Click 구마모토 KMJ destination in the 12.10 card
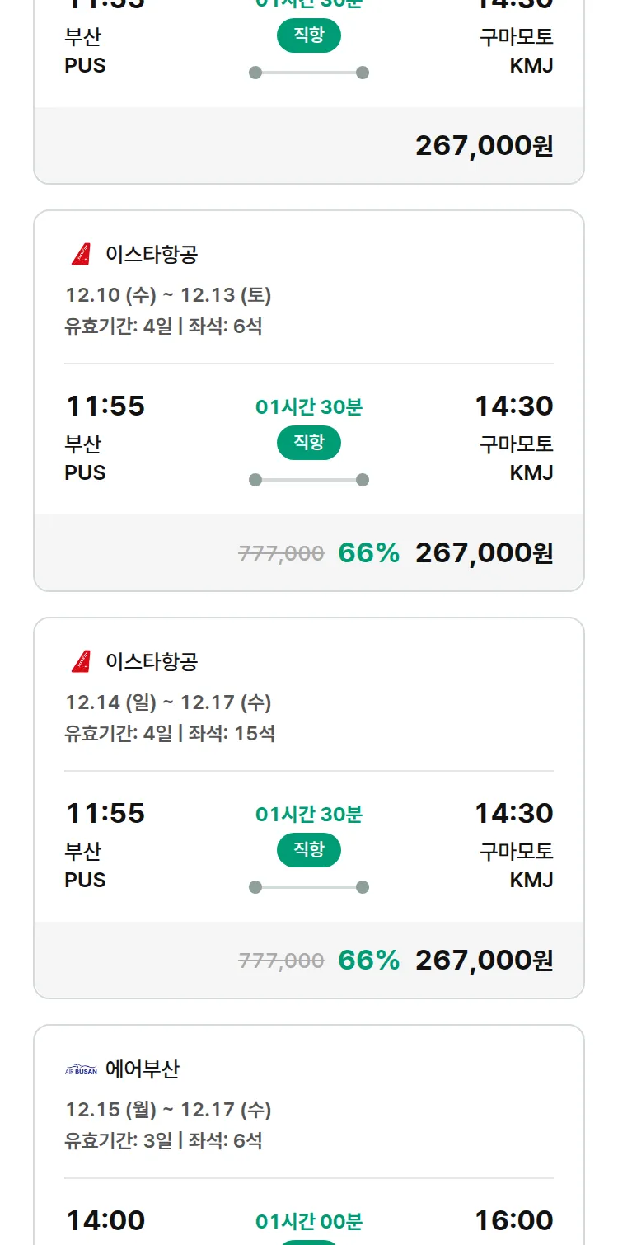The image size is (618, 1245). point(517,458)
